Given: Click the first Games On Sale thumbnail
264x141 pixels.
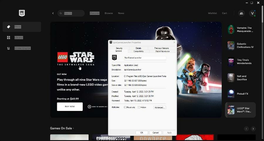Looking at the screenshot, I should pyautogui.click(x=69, y=137).
